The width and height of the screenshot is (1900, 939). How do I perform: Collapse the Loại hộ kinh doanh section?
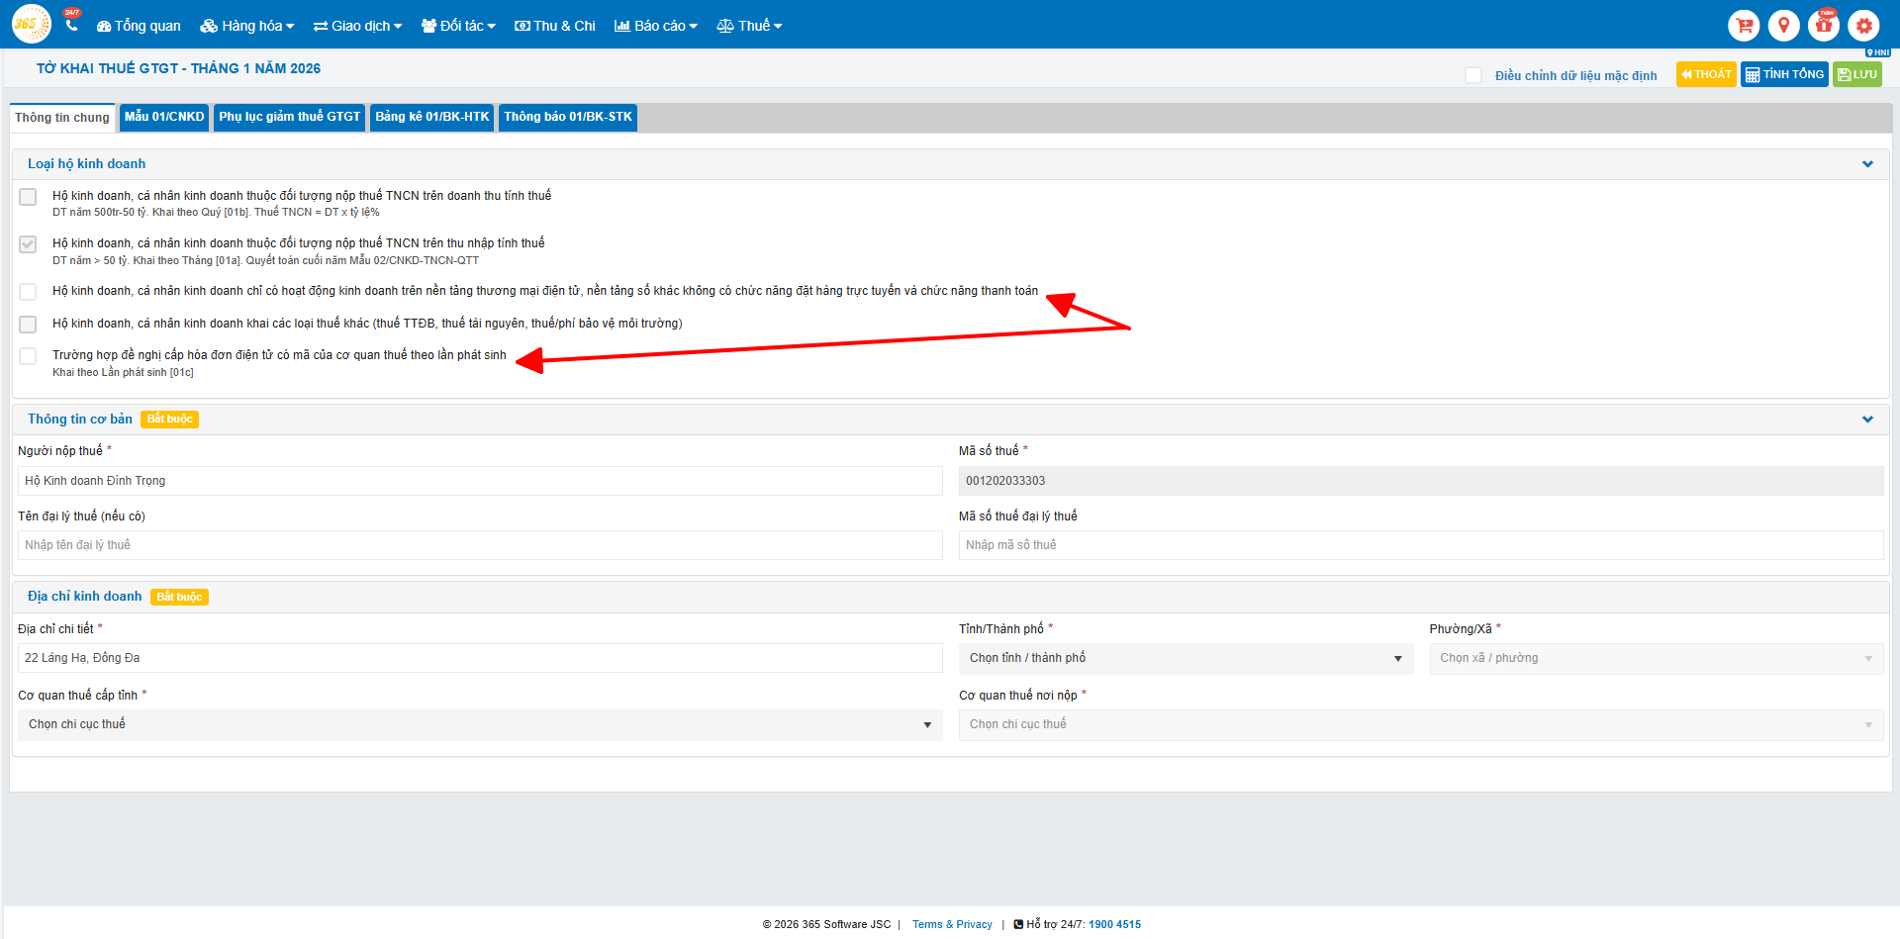click(x=1866, y=164)
